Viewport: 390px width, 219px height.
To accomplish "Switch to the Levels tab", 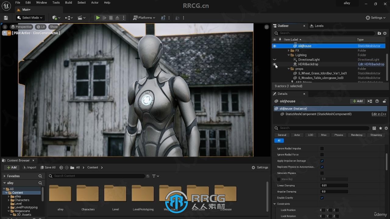I will 317,26.
